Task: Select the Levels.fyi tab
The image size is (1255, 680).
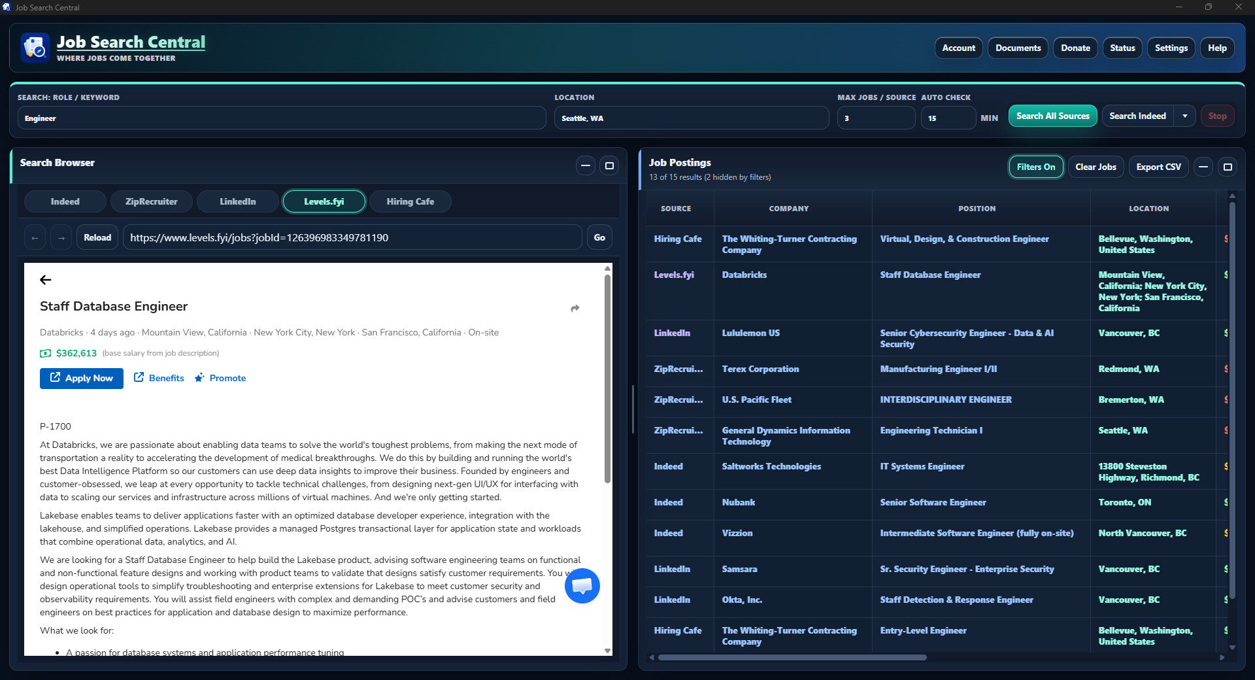Action: pos(324,201)
